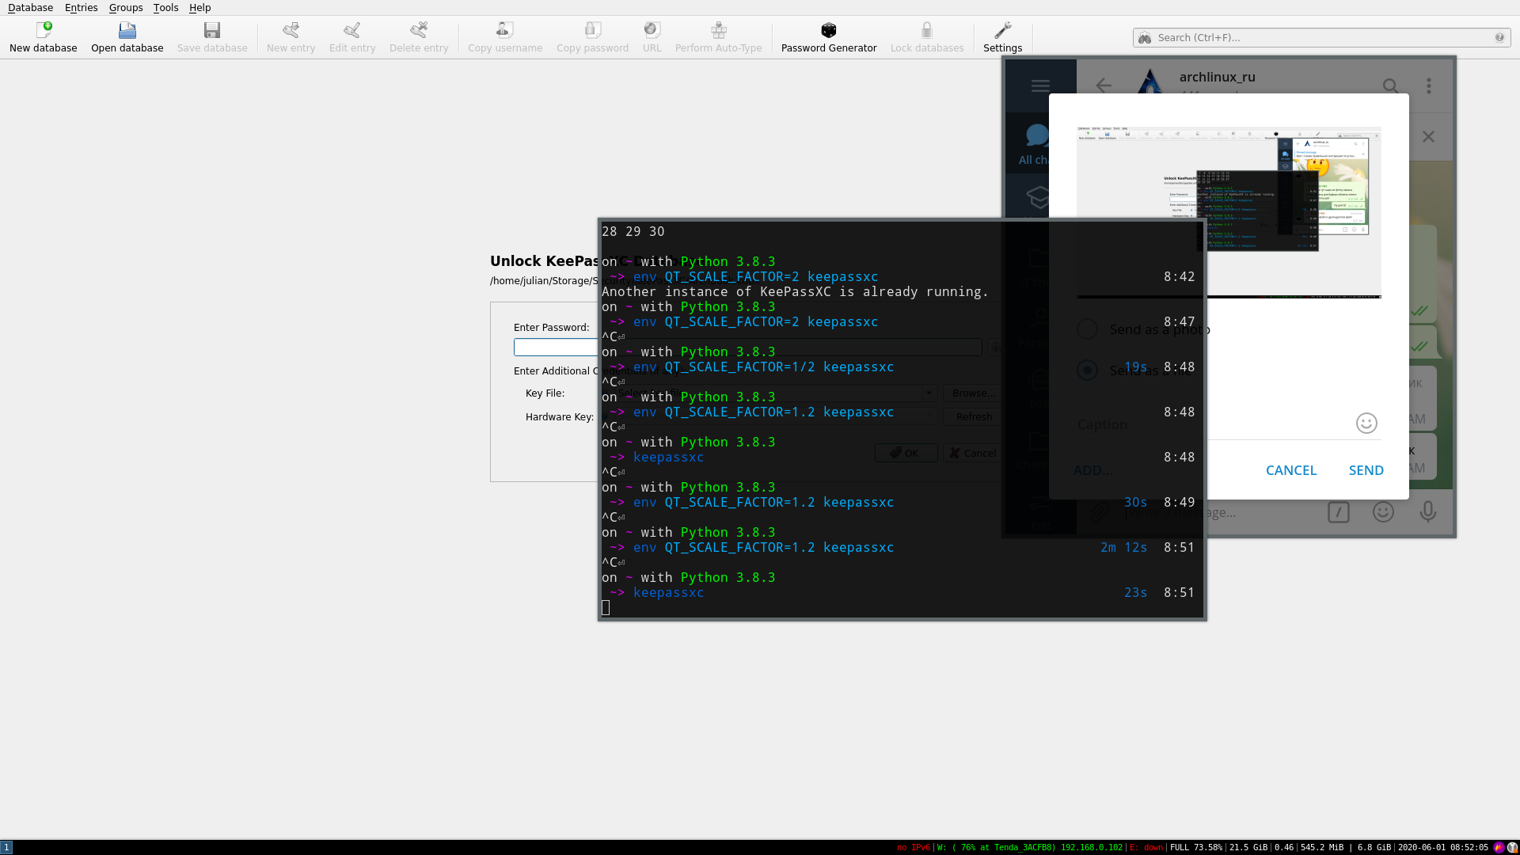Viewport: 1520px width, 855px height.
Task: Click Telegram chat search magnifier icon
Action: [x=1390, y=85]
